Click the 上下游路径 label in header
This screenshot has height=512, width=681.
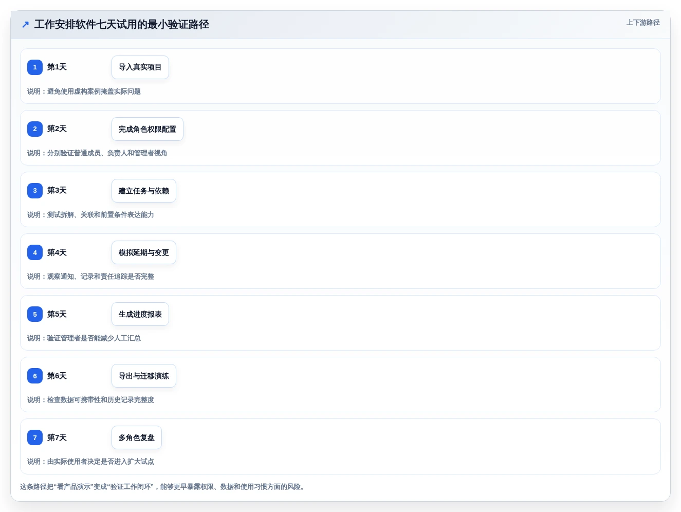(x=643, y=23)
